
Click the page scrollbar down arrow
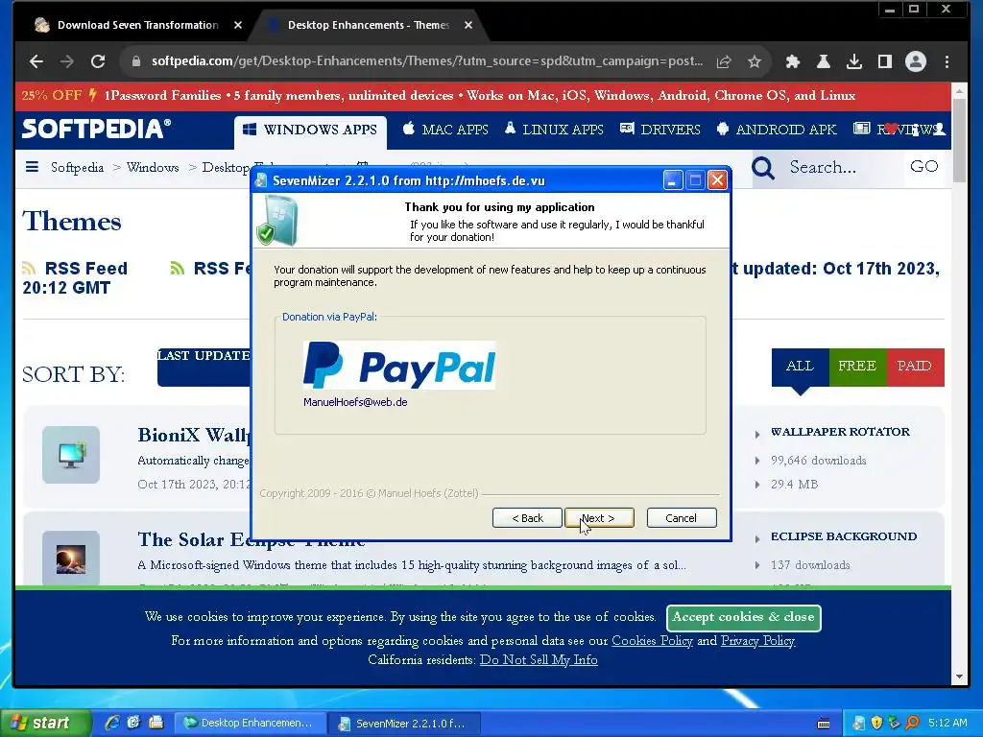click(959, 678)
